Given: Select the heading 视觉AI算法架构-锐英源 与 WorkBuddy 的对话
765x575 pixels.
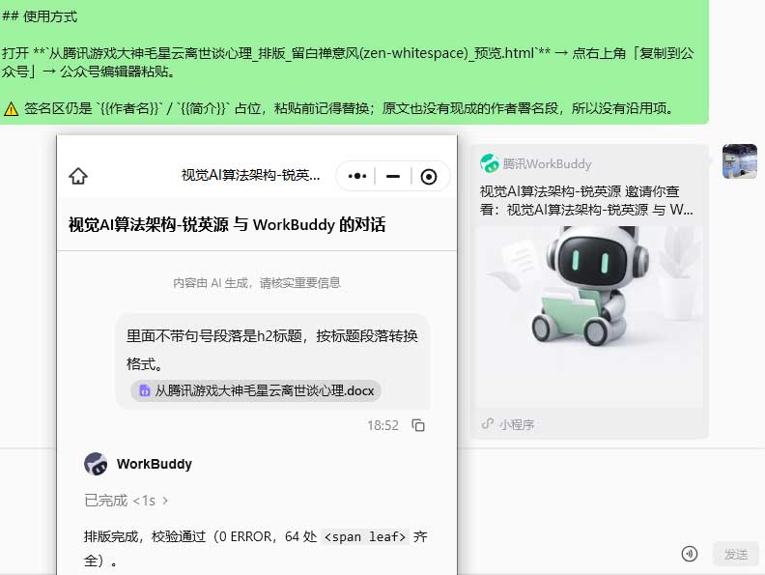Looking at the screenshot, I should click(x=227, y=224).
